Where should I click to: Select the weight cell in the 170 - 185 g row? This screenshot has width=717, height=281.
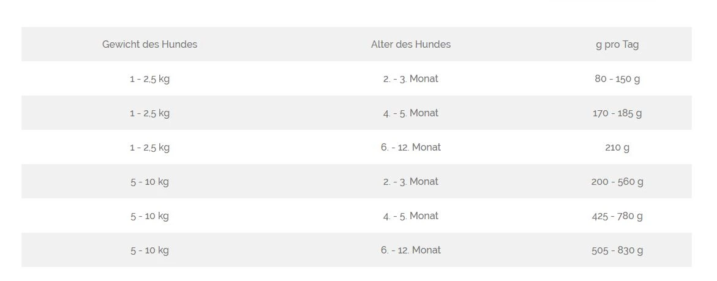point(149,113)
